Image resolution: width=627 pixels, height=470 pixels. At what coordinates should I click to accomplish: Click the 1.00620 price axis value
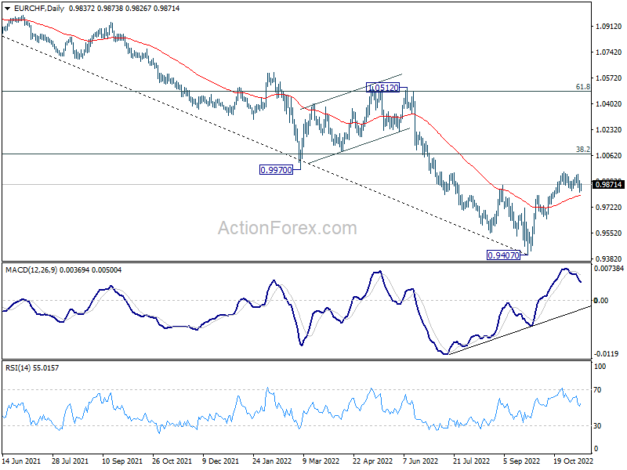point(609,156)
